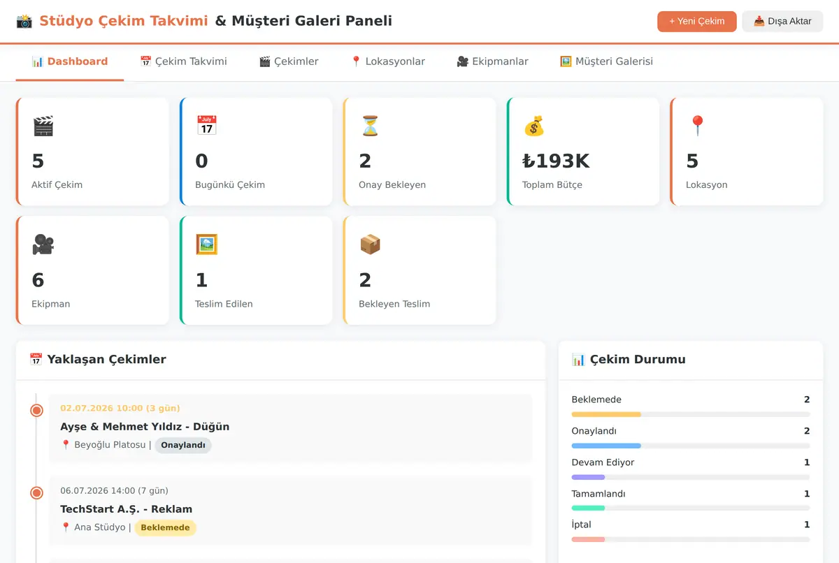This screenshot has height=563, width=839.
Task: Click the "Stüdyo Çekim Takvimi" orange title
Action: [x=124, y=21]
